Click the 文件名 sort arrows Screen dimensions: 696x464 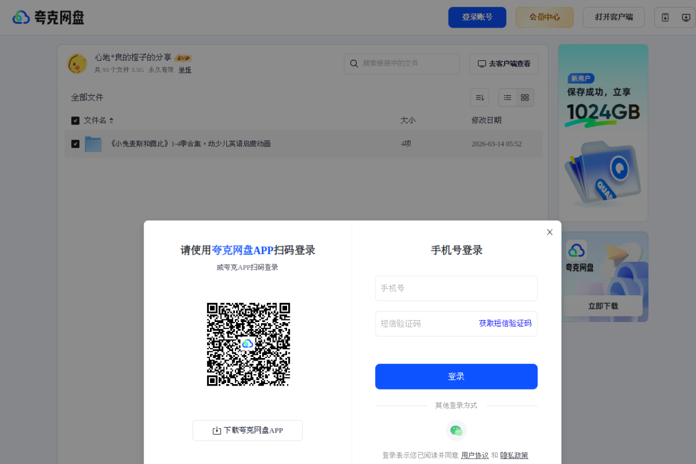[111, 120]
